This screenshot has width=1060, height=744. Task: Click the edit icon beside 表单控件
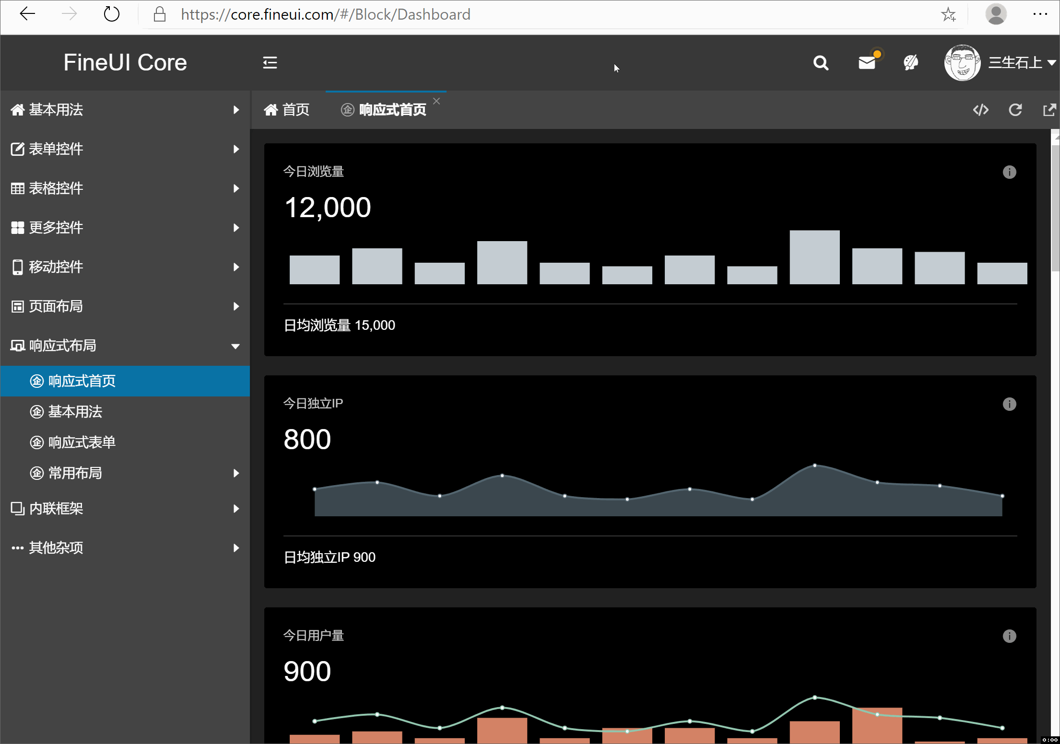[18, 149]
